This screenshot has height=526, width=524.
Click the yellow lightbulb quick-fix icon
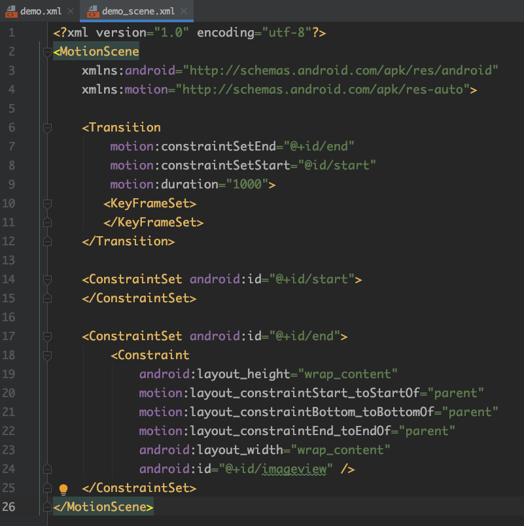63,489
